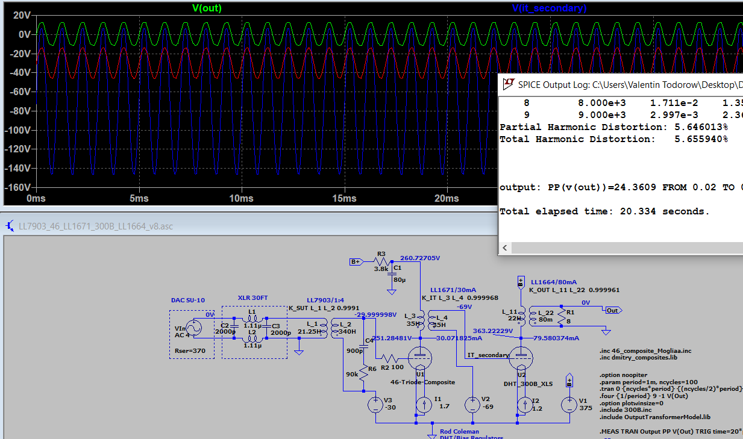Click the Out net flag
The height and width of the screenshot is (439, 743).
(x=613, y=310)
